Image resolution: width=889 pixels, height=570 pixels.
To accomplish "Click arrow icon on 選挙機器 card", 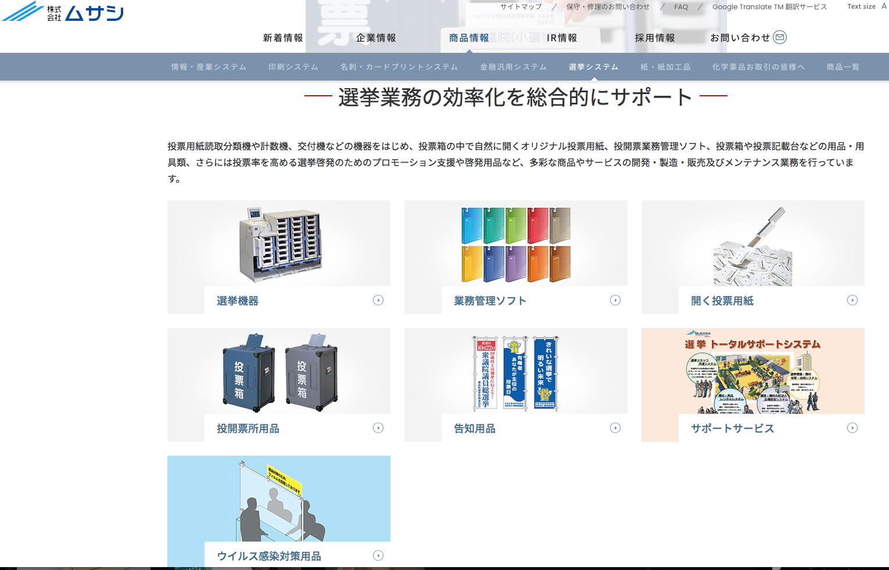I will (x=378, y=300).
